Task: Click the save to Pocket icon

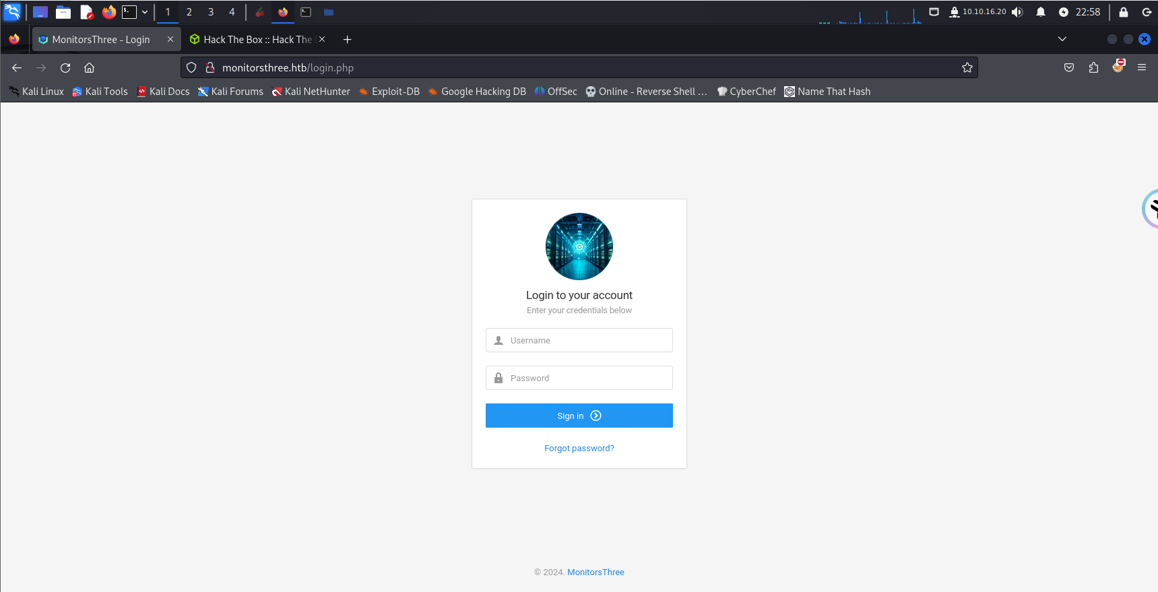Action: click(1068, 67)
